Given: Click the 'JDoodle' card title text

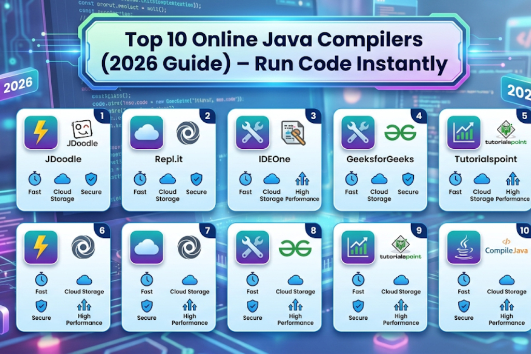Looking at the screenshot, I should click(x=63, y=159).
